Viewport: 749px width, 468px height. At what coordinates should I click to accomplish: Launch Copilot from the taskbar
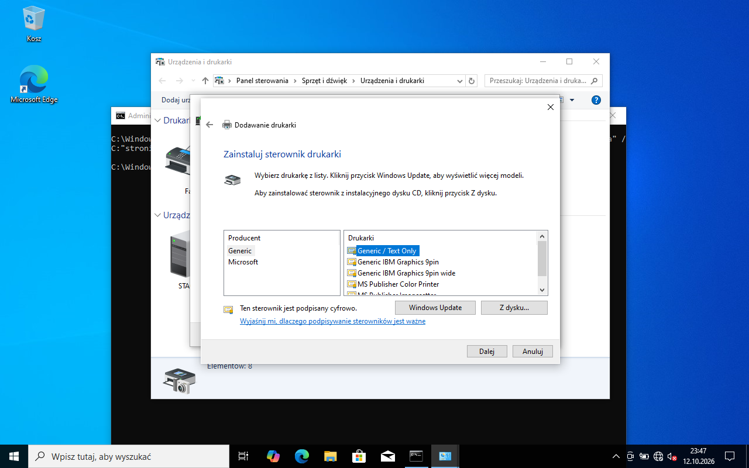pyautogui.click(x=273, y=456)
